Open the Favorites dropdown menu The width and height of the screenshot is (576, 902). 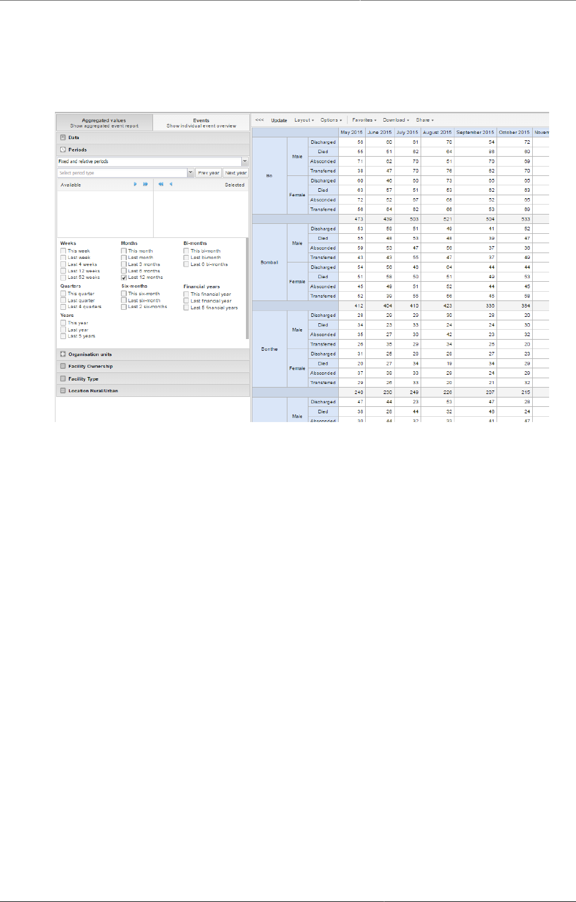(364, 120)
